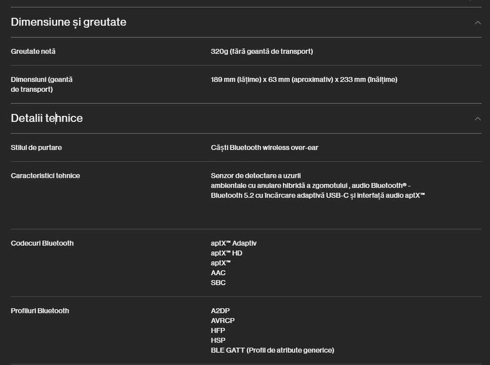Click Senzor de detectare a uzurii line
This screenshot has height=365, width=490.
pos(256,176)
